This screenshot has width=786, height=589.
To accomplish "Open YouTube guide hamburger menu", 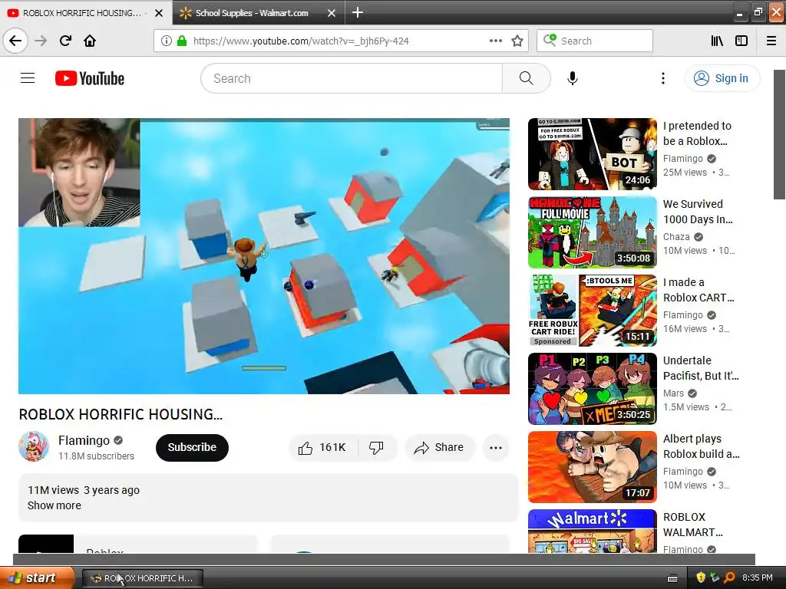I will 28,78.
